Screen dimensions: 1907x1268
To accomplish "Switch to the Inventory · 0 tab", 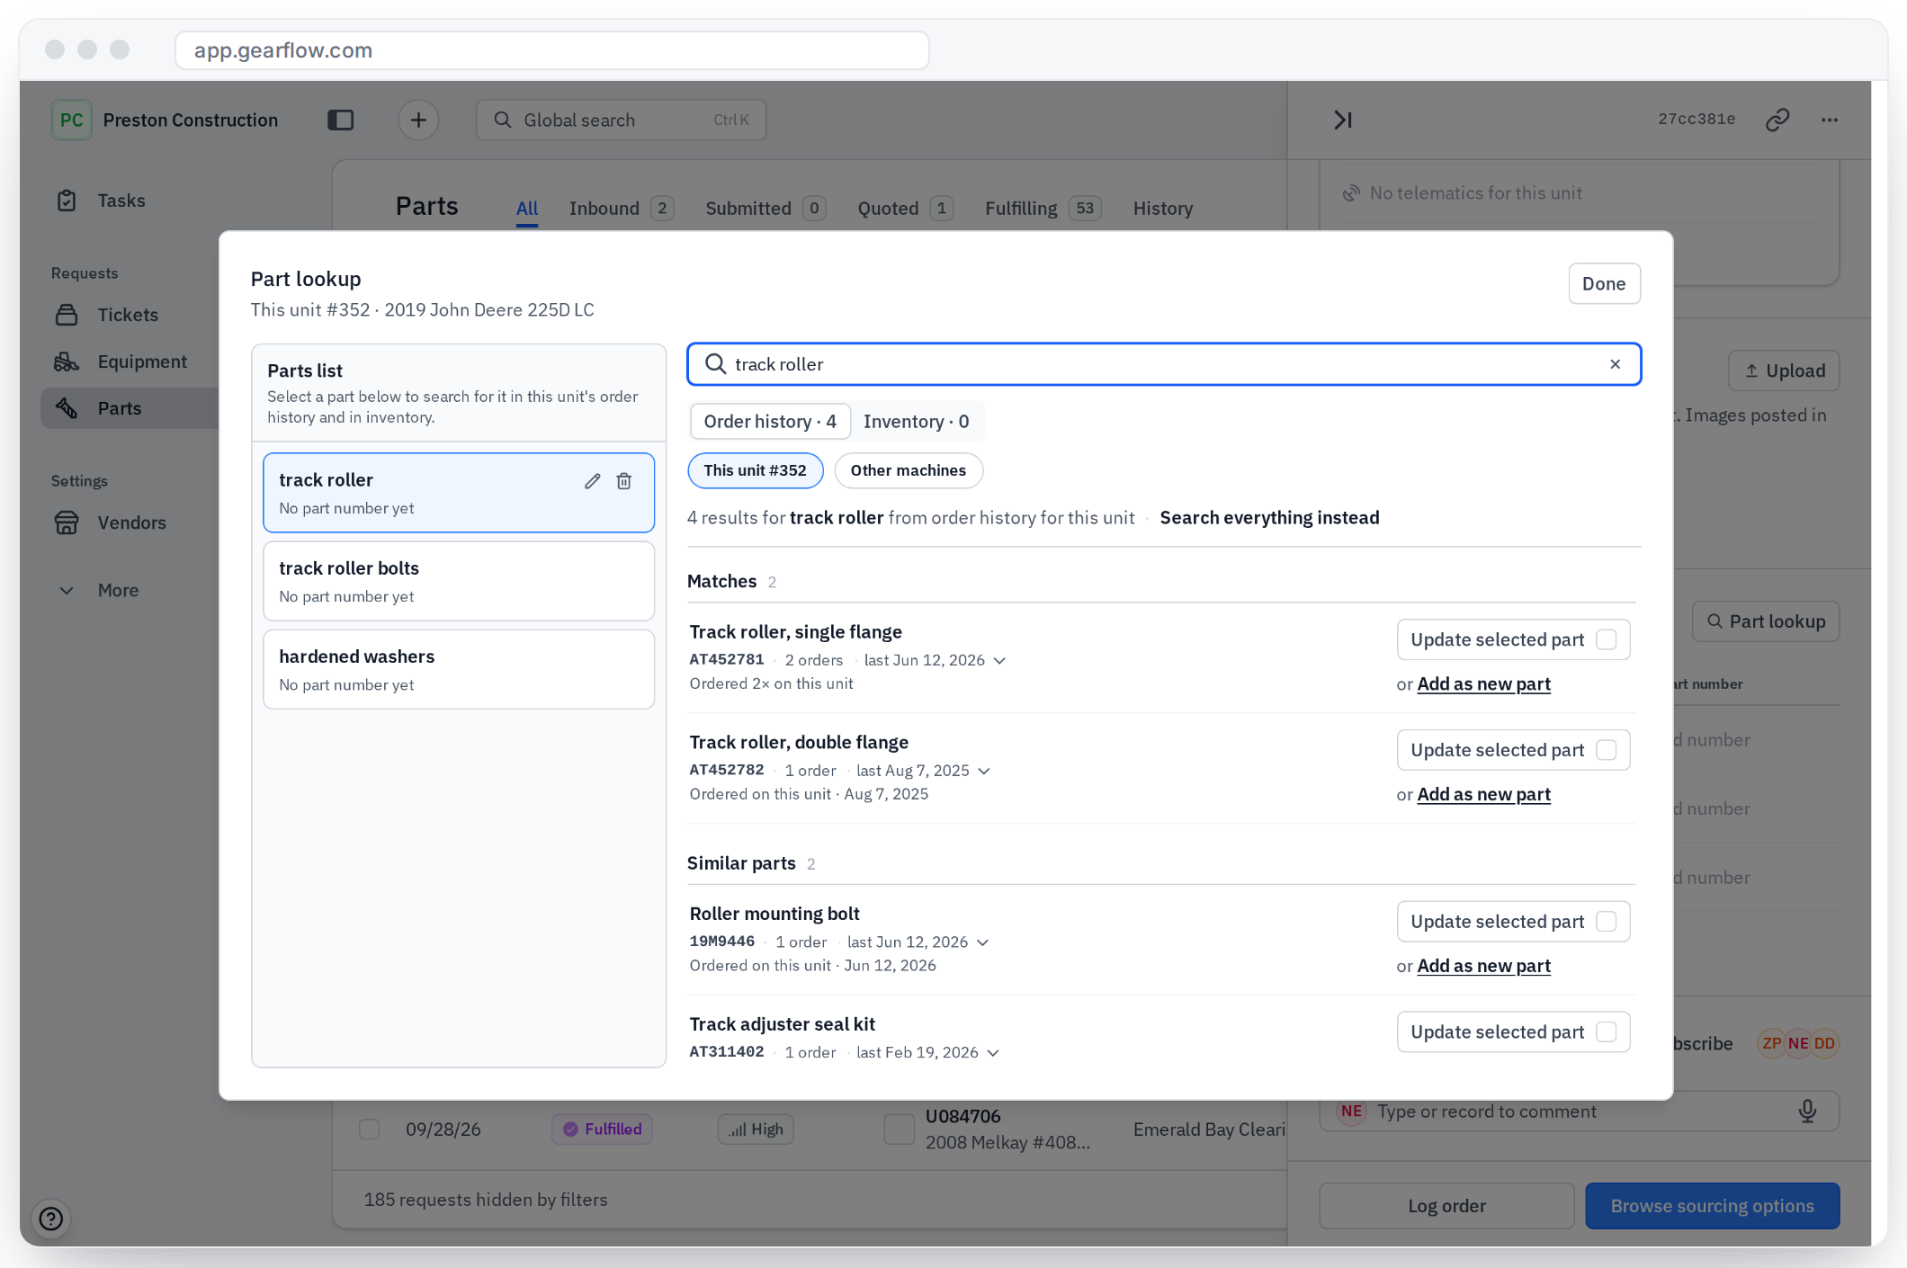I will click(916, 422).
